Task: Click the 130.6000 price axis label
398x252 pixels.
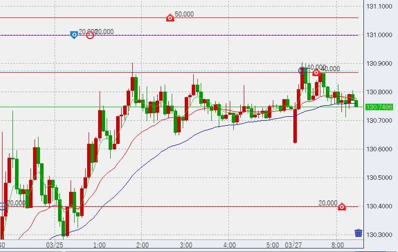Action: 379,149
